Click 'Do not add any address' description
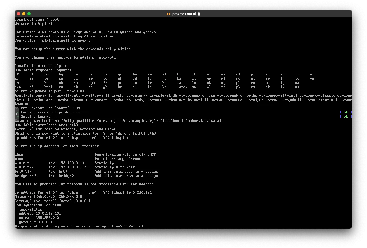367x248 pixels. pos(118,159)
